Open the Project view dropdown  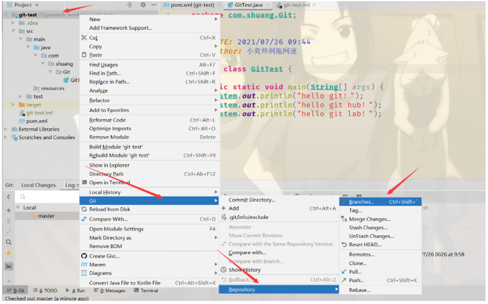[37, 5]
